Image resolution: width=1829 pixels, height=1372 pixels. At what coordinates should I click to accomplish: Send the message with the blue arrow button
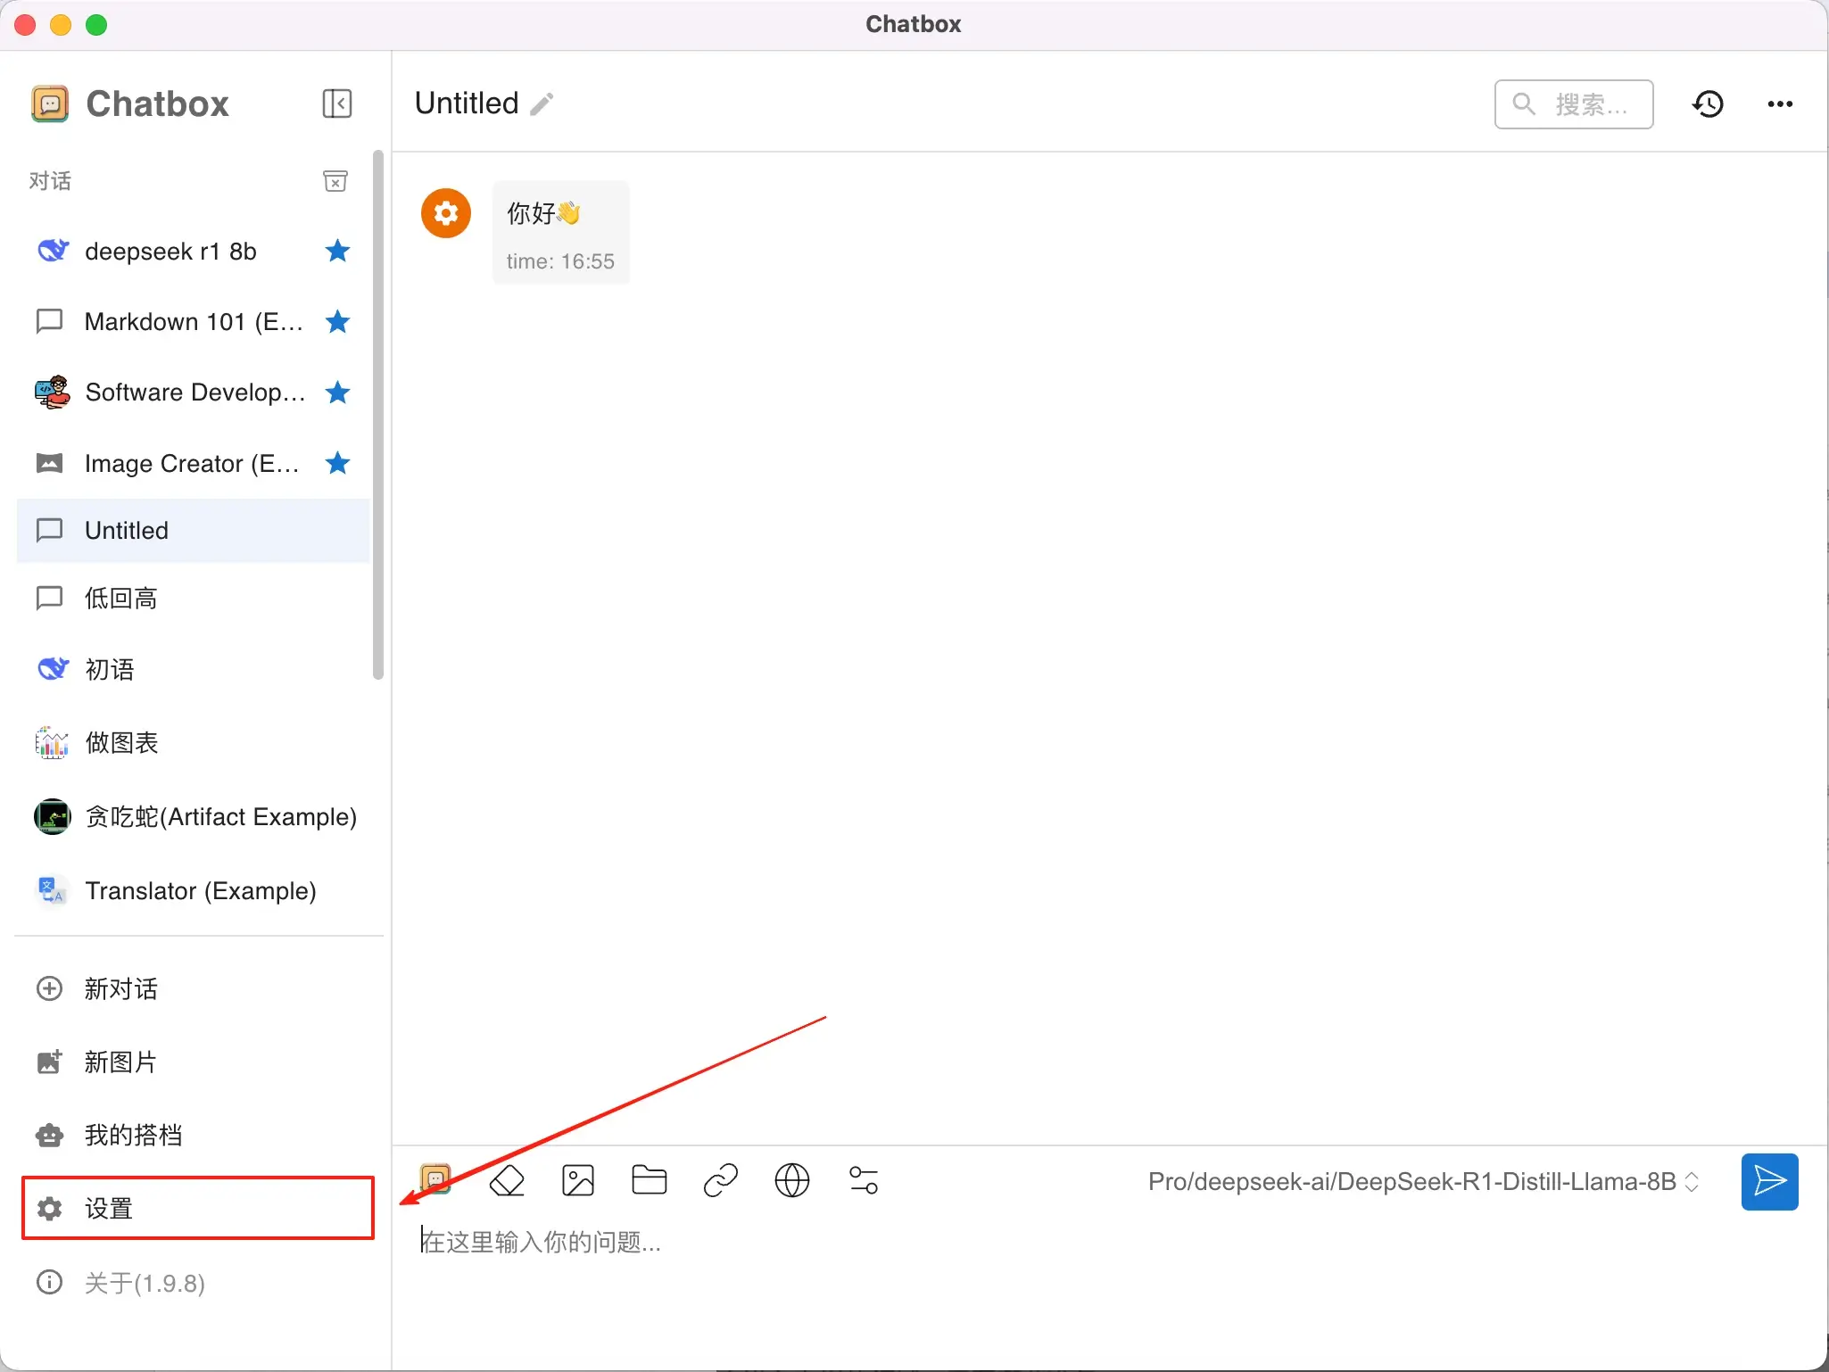click(x=1769, y=1181)
